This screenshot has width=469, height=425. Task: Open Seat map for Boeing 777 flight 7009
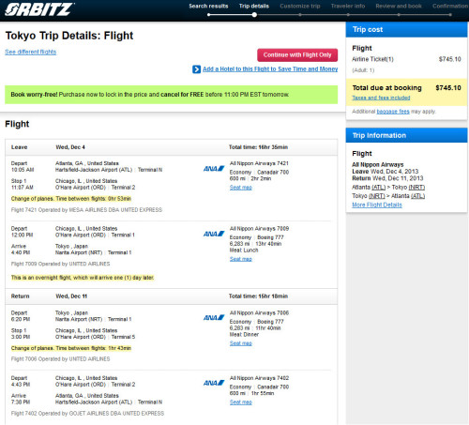[241, 259]
